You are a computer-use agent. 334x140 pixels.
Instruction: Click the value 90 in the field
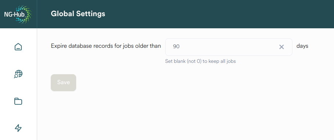click(176, 47)
